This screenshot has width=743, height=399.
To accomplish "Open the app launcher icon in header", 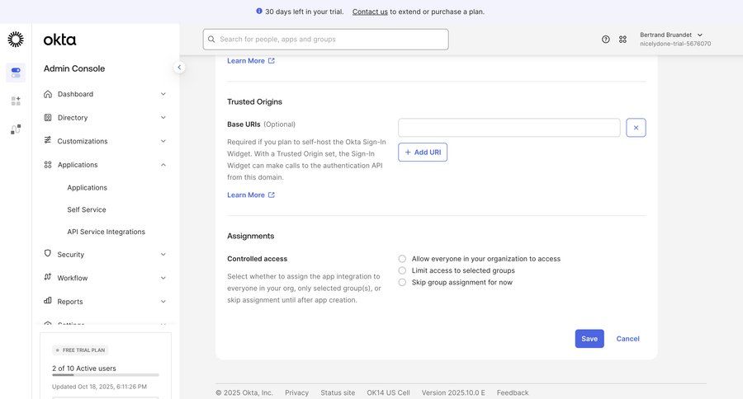I will coord(622,40).
